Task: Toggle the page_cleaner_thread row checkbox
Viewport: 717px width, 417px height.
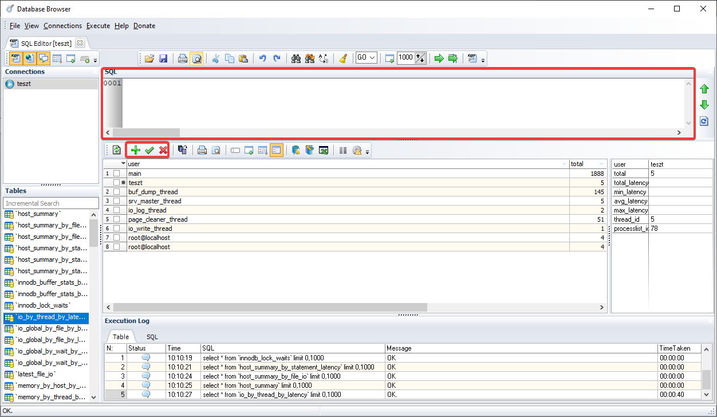Action: coord(117,219)
